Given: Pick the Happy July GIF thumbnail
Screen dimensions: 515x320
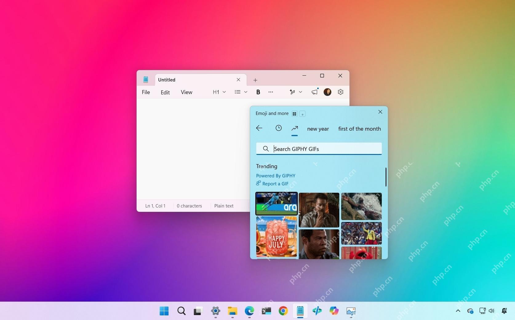Looking at the screenshot, I should click(277, 237).
